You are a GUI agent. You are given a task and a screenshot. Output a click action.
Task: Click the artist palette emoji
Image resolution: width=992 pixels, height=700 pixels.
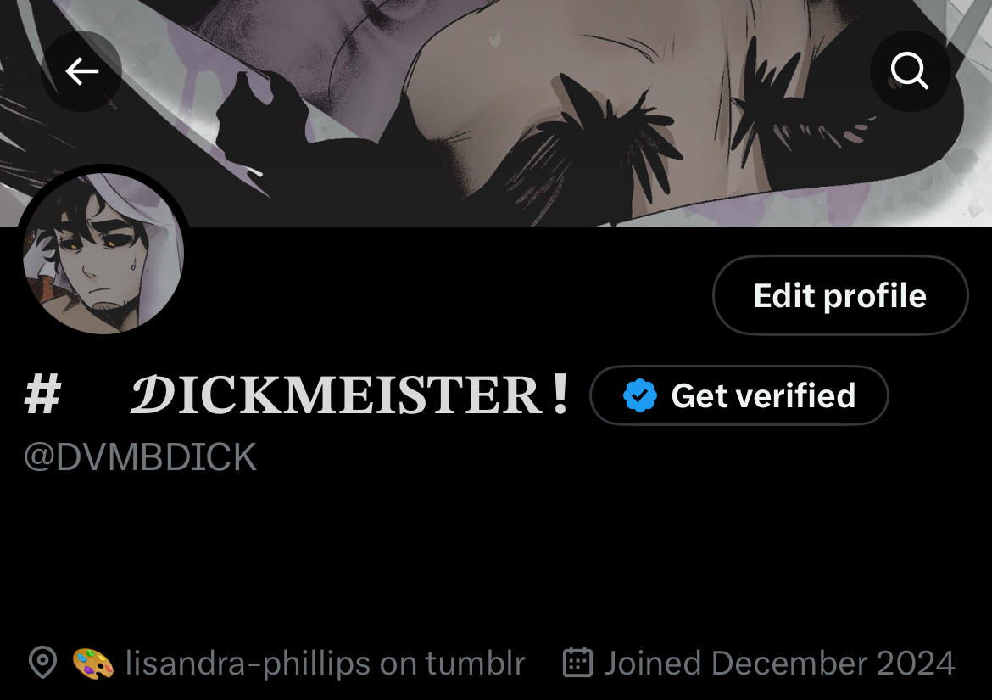93,664
